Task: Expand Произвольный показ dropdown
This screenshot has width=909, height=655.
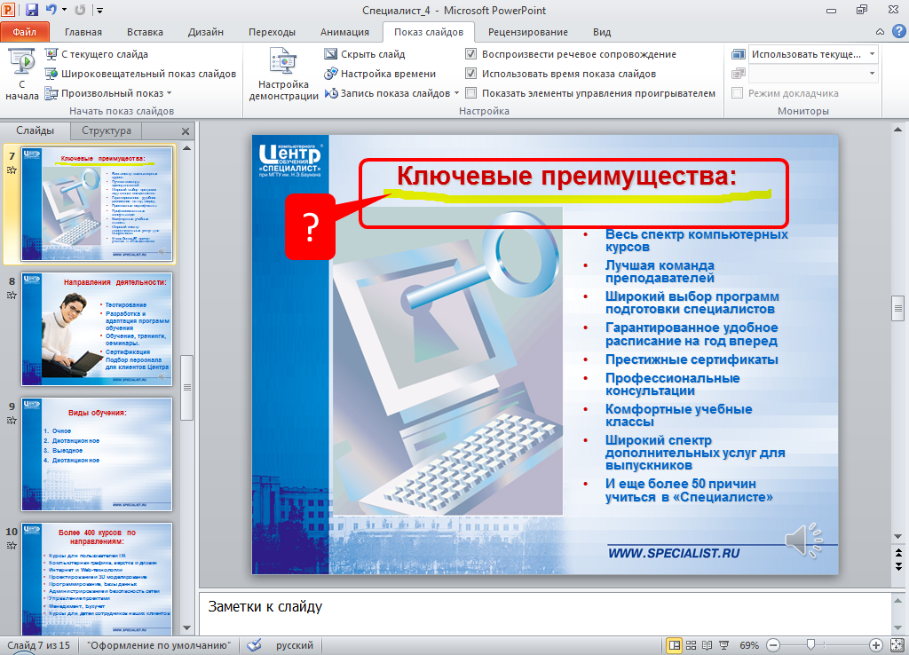Action: pyautogui.click(x=169, y=93)
